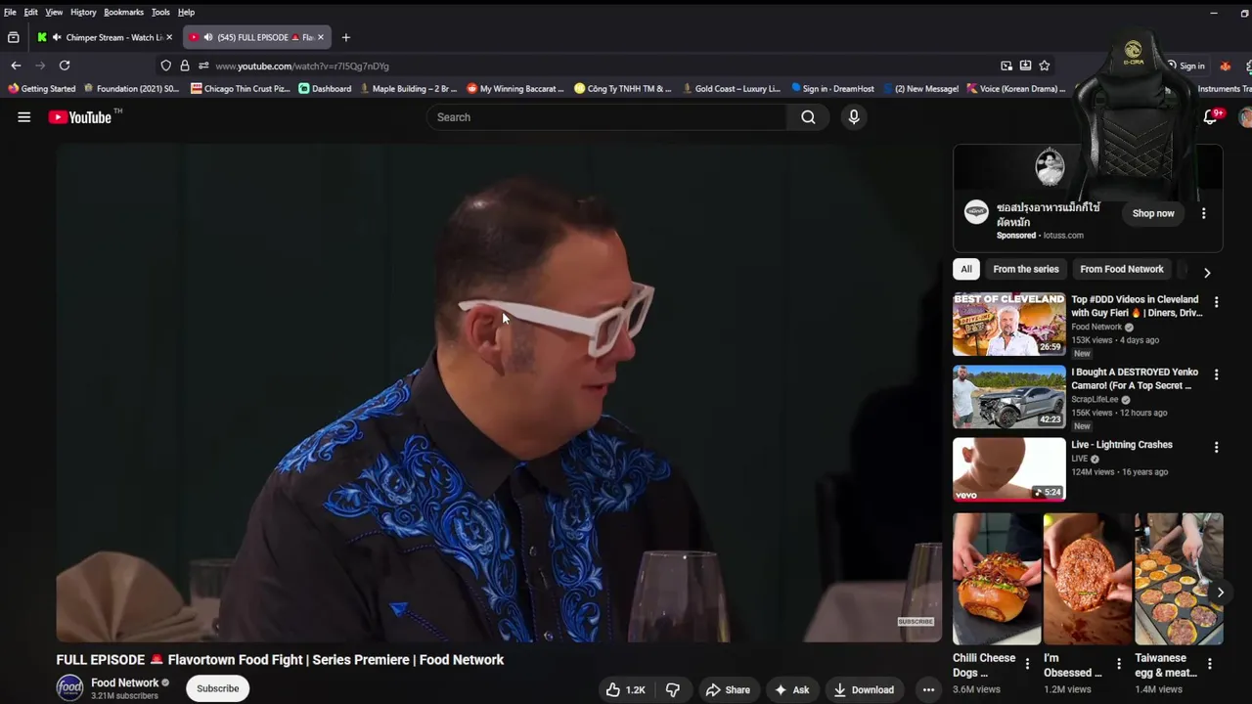Share the video
The width and height of the screenshot is (1252, 704).
point(728,690)
